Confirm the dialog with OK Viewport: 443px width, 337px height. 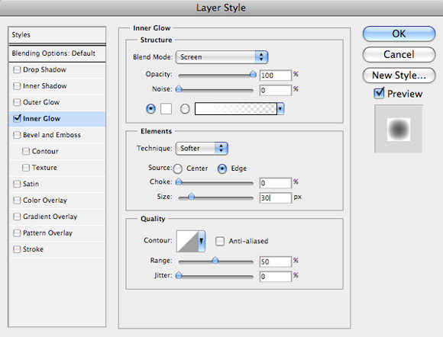pos(399,34)
